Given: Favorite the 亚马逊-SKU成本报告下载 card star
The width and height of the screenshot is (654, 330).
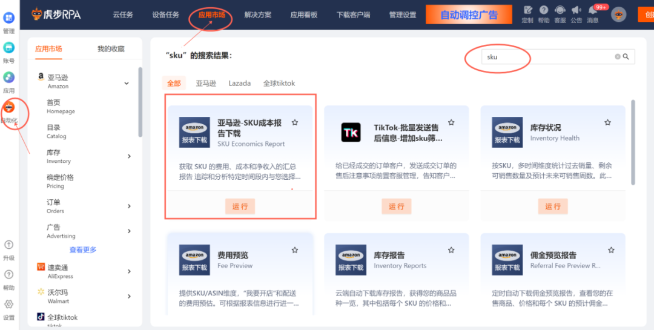Looking at the screenshot, I should (x=295, y=123).
